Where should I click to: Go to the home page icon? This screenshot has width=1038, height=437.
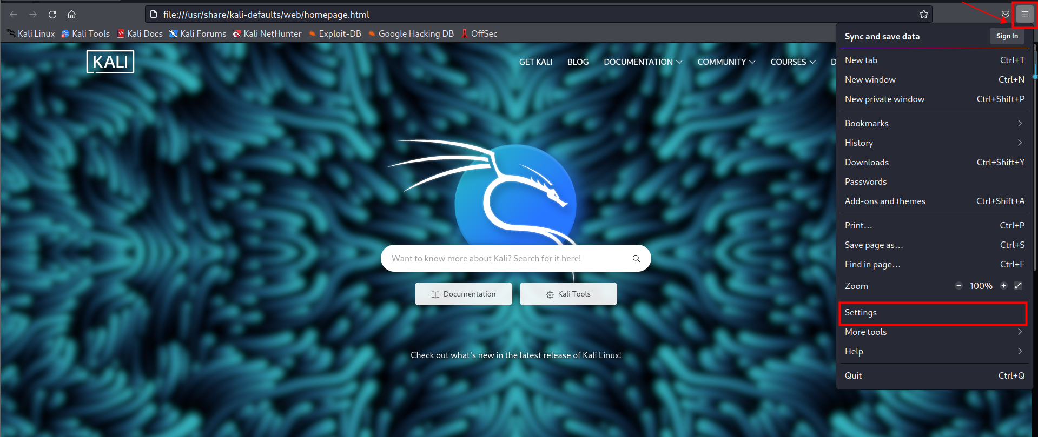click(x=71, y=15)
